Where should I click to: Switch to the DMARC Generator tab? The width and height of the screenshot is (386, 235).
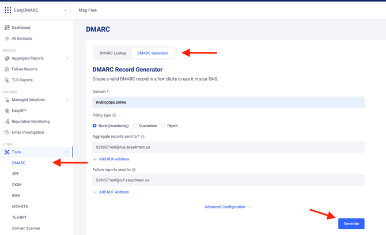(x=153, y=53)
